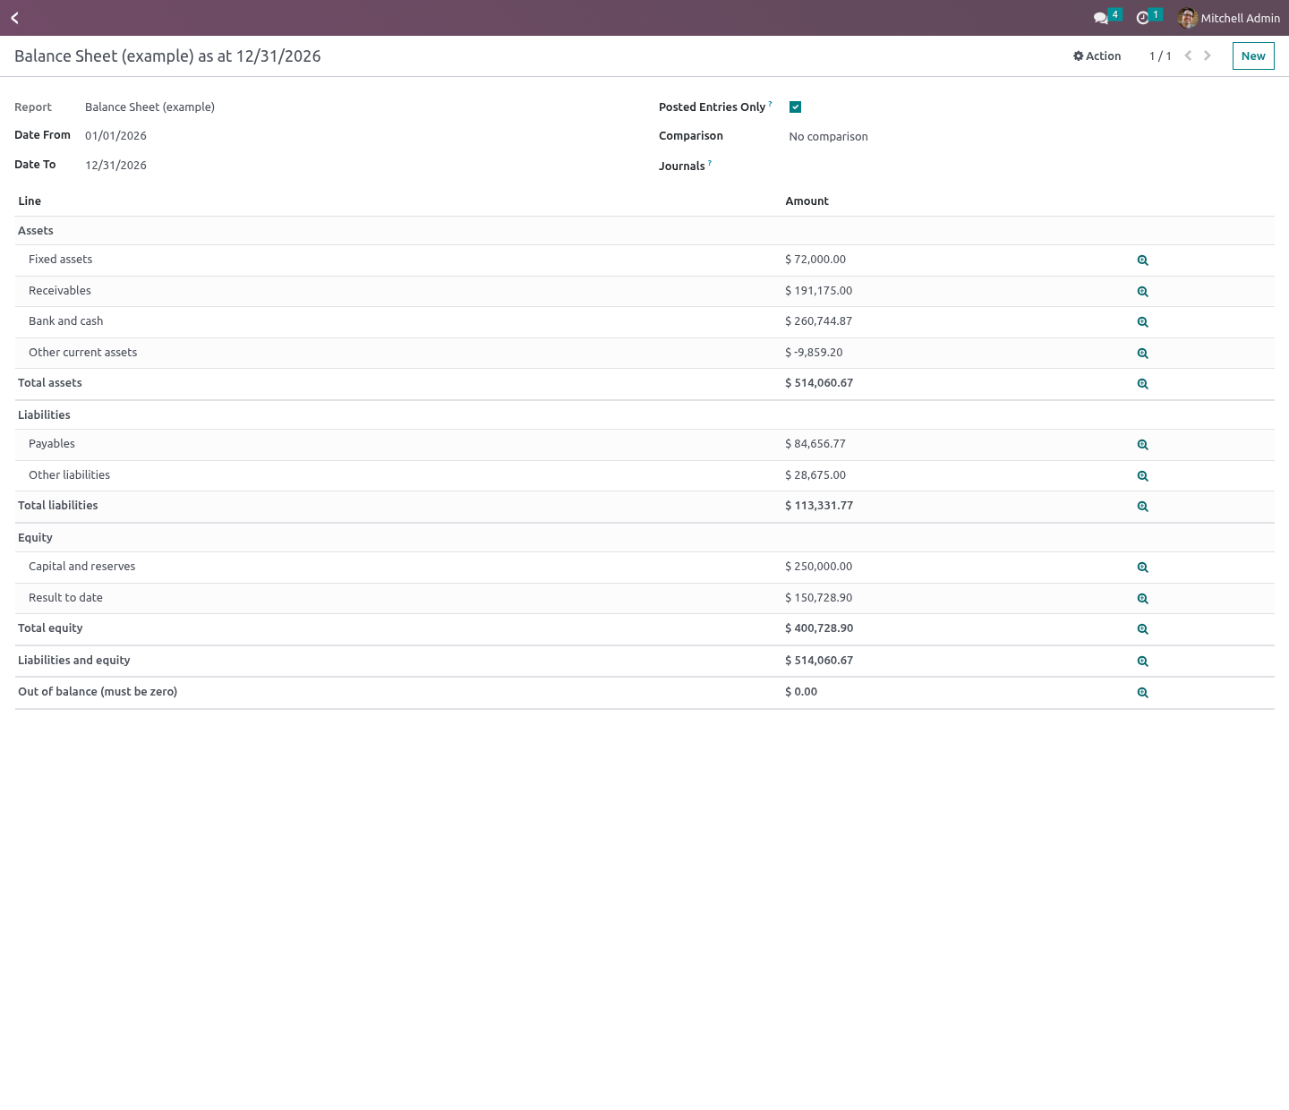Click magnifier icon in Payables row
The height and width of the screenshot is (1110, 1289).
pyautogui.click(x=1142, y=445)
